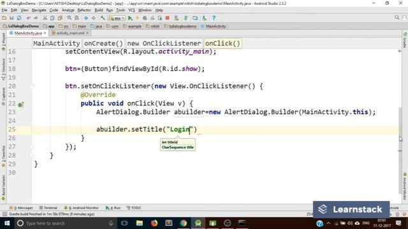
Task: Click the Save All toolbar icon
Action: click(11, 18)
